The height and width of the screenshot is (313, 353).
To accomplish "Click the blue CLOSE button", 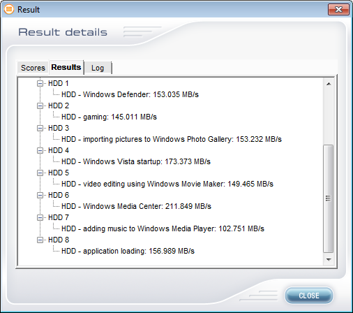I will pyautogui.click(x=309, y=296).
